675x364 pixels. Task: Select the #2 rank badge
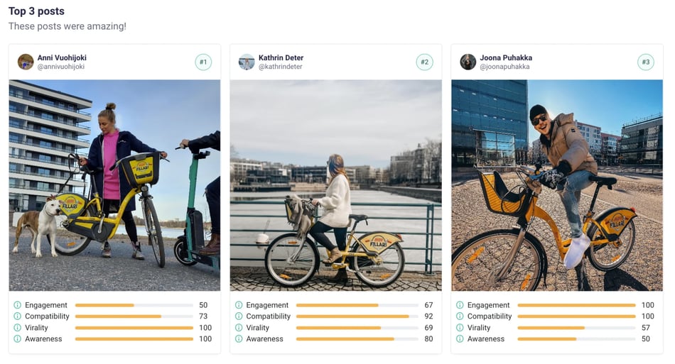point(424,62)
